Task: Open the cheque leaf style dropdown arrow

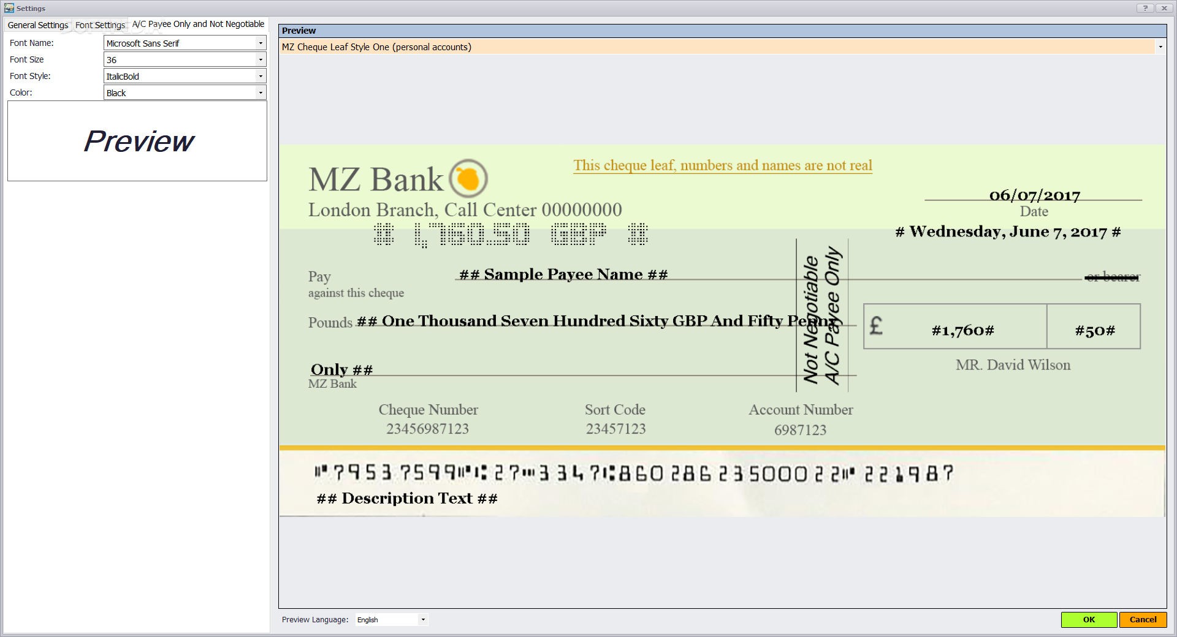Action: coord(1160,47)
